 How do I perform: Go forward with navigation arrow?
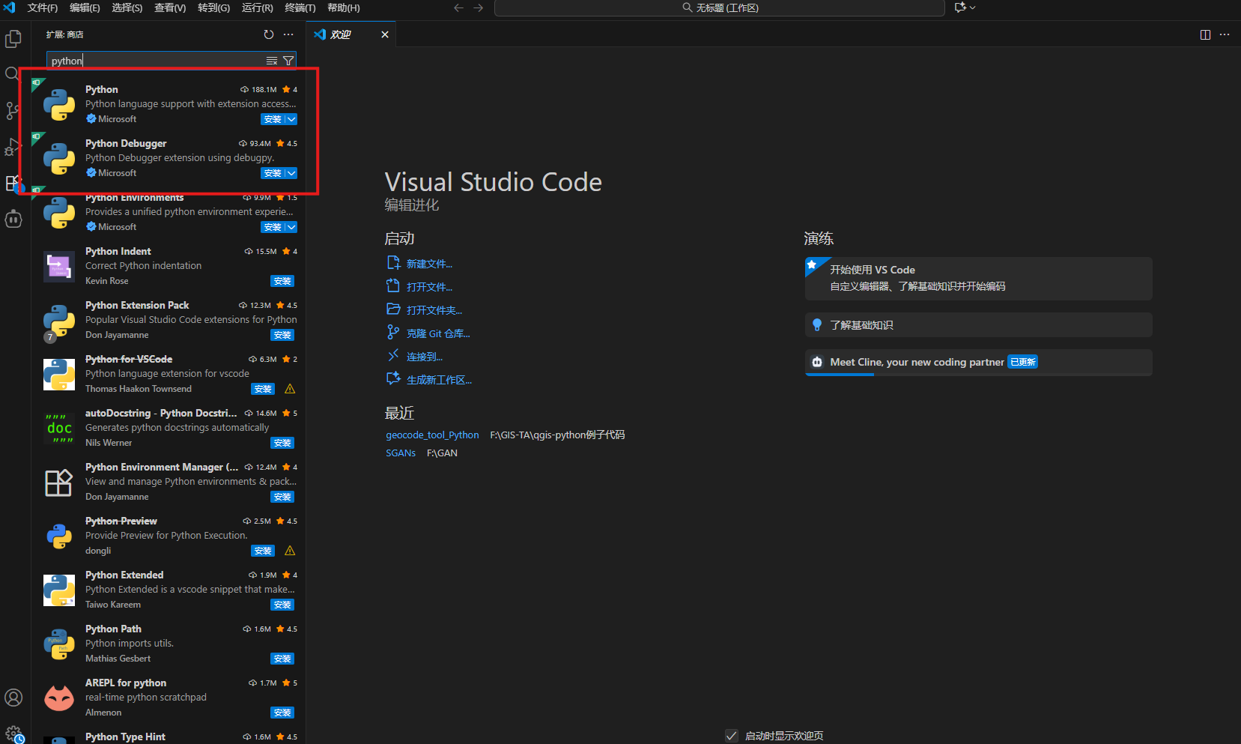coord(478,7)
